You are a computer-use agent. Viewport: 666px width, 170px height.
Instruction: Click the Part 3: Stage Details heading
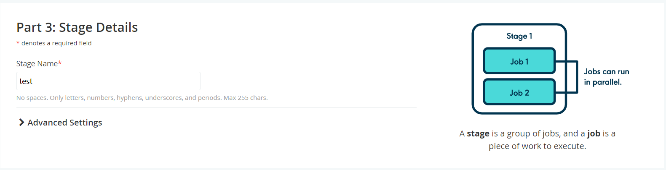[x=77, y=27]
